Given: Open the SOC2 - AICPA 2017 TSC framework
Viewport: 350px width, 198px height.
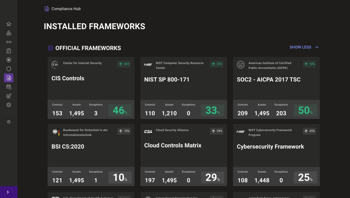Looking at the screenshot, I should [x=269, y=80].
